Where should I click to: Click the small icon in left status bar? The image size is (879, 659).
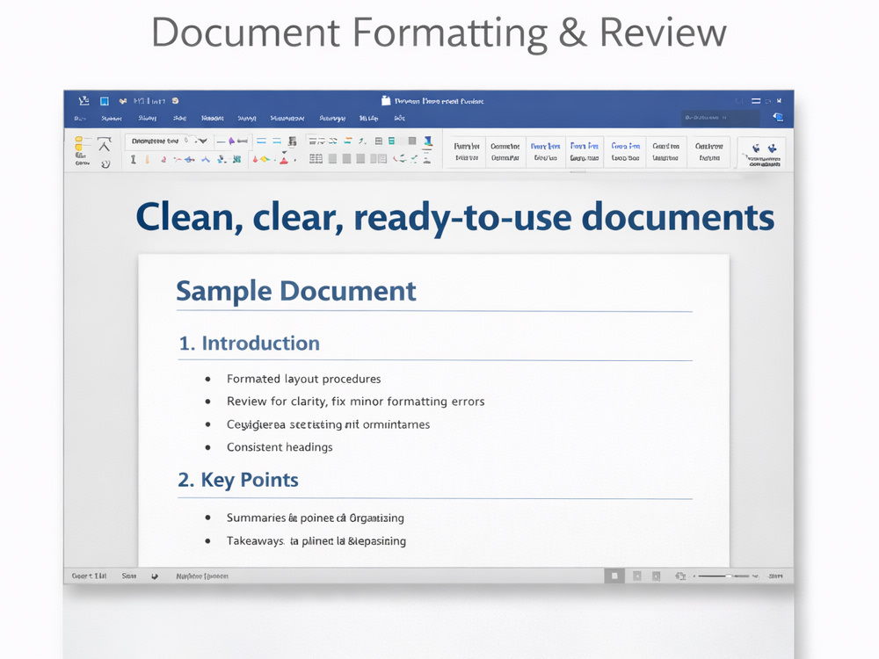(155, 576)
